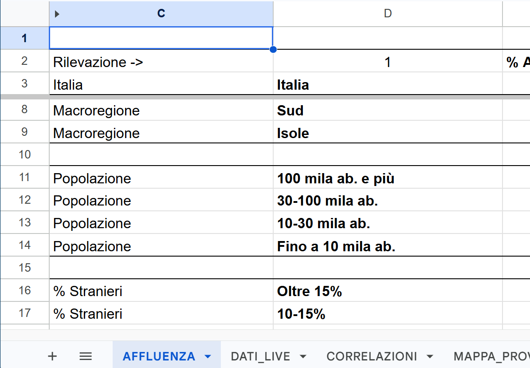Screen dimensions: 530x368
Task: Select cell 'Rilevazione ->'
Action: (x=161, y=61)
